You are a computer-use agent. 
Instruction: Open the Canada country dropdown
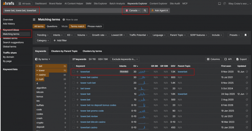coord(133,11)
